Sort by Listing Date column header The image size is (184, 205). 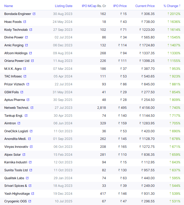point(64,6)
